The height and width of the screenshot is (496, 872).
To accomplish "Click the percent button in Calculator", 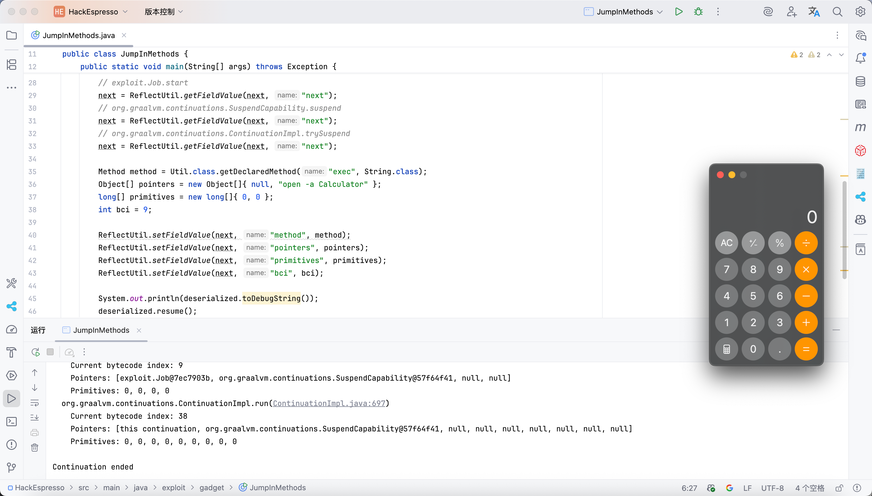I will point(779,243).
